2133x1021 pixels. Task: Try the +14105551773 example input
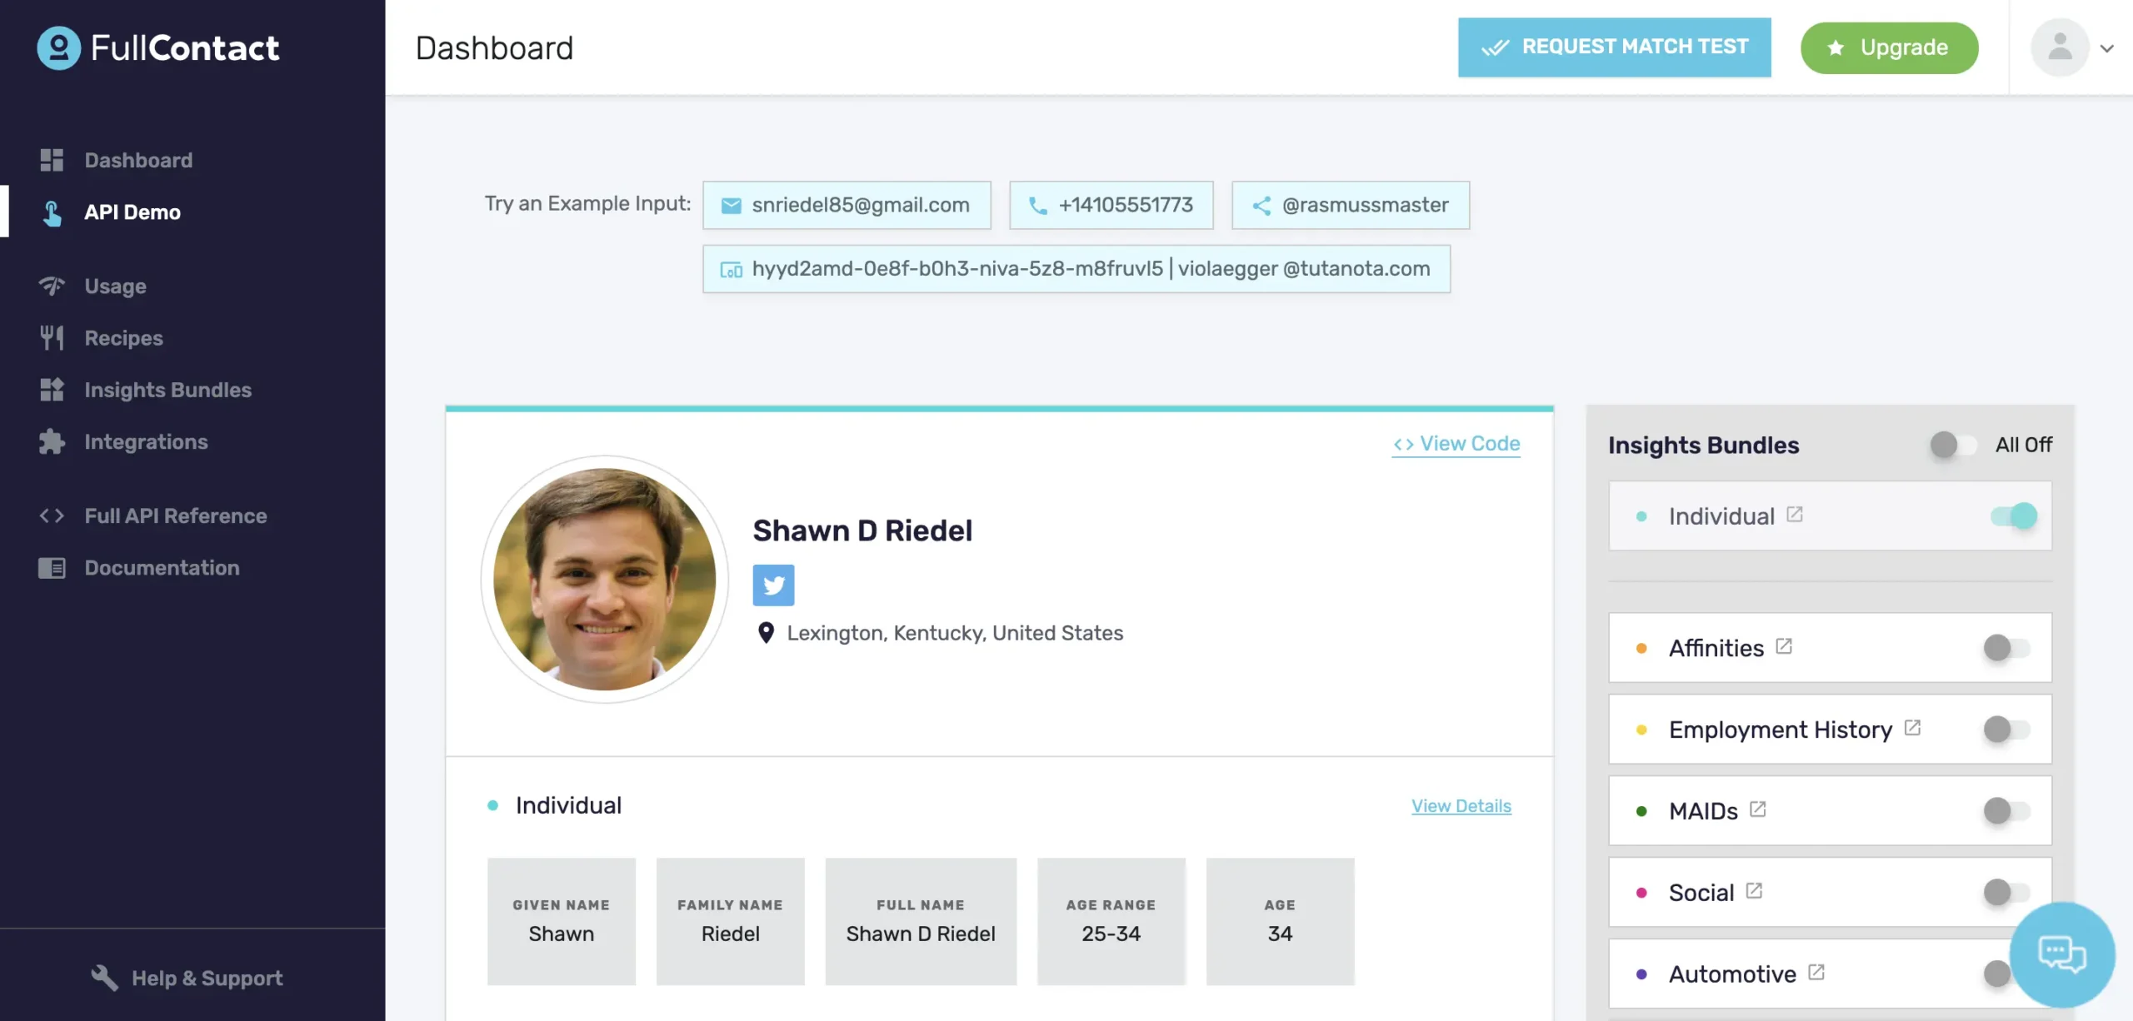pyautogui.click(x=1111, y=205)
